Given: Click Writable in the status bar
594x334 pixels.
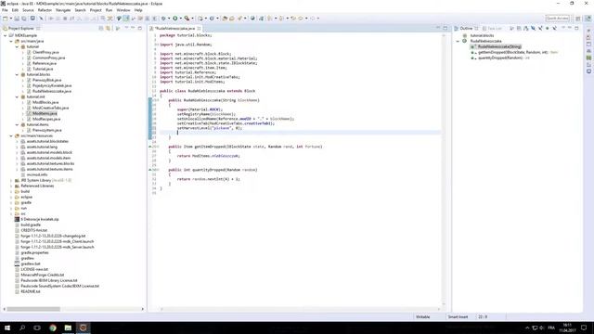Looking at the screenshot, I should pyautogui.click(x=423, y=317).
